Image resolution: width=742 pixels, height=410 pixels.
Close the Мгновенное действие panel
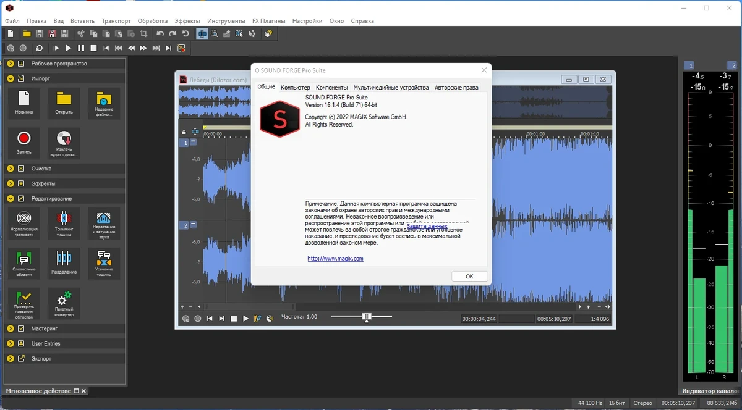[x=83, y=391]
